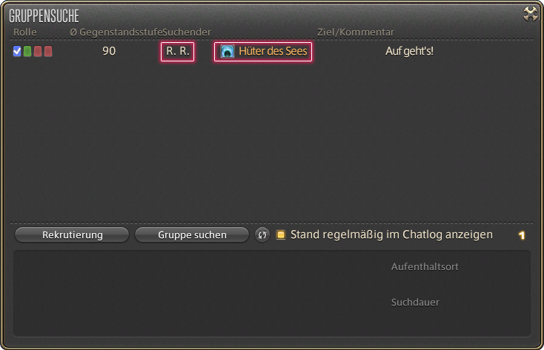Click 'Stand regelmäßig im Chatlog anzeigen' label
The height and width of the screenshot is (350, 544).
coord(391,235)
